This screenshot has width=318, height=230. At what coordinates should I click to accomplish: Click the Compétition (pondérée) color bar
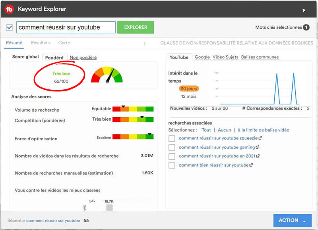tap(133, 119)
